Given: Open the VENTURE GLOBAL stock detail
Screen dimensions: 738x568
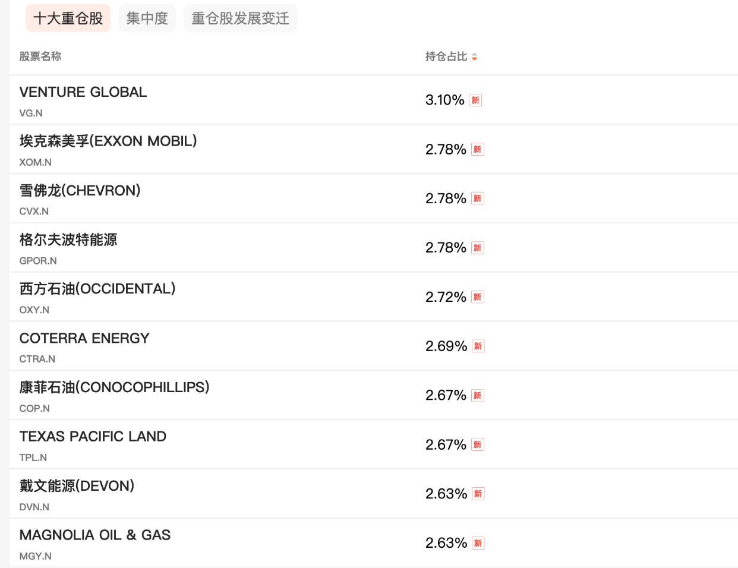Looking at the screenshot, I should pyautogui.click(x=83, y=92).
